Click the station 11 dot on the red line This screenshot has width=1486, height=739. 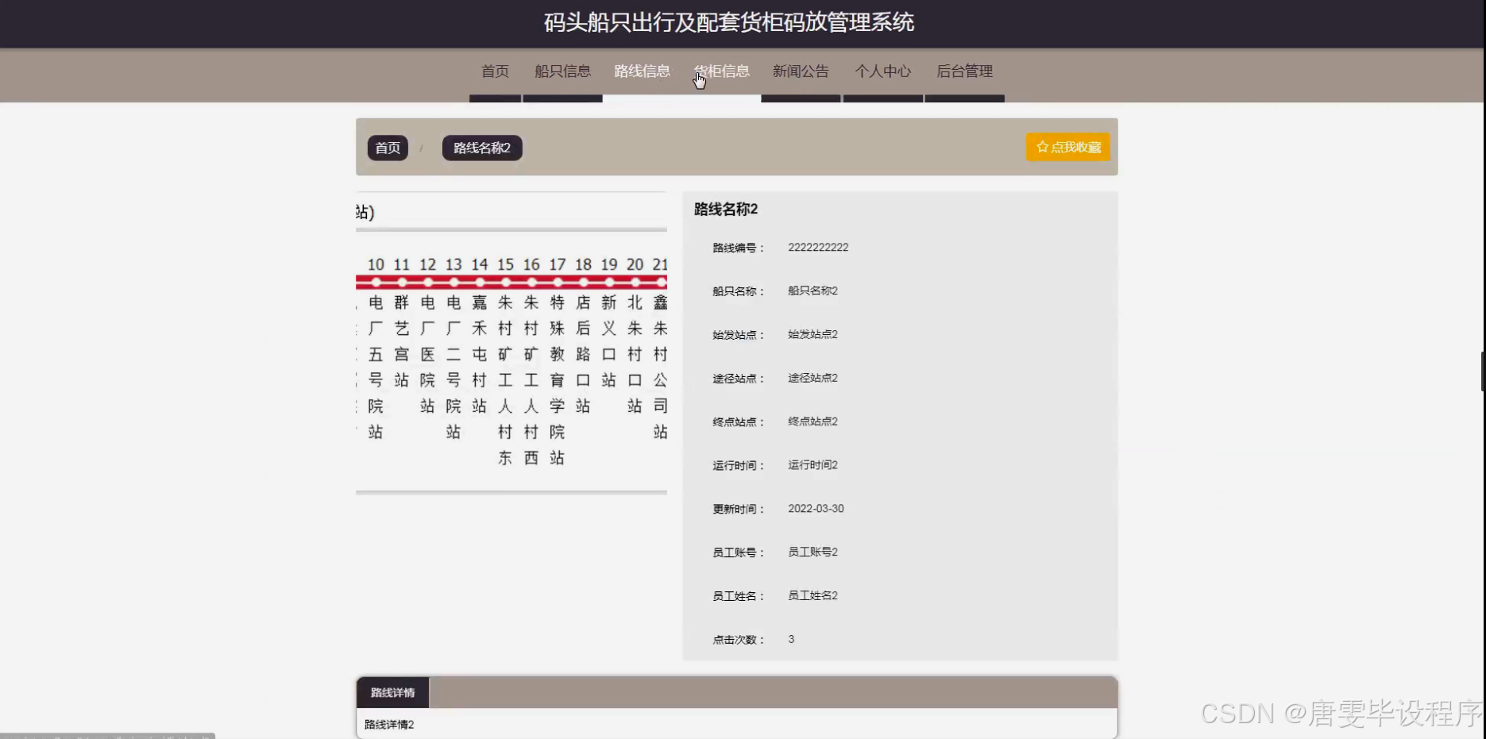[x=402, y=283]
